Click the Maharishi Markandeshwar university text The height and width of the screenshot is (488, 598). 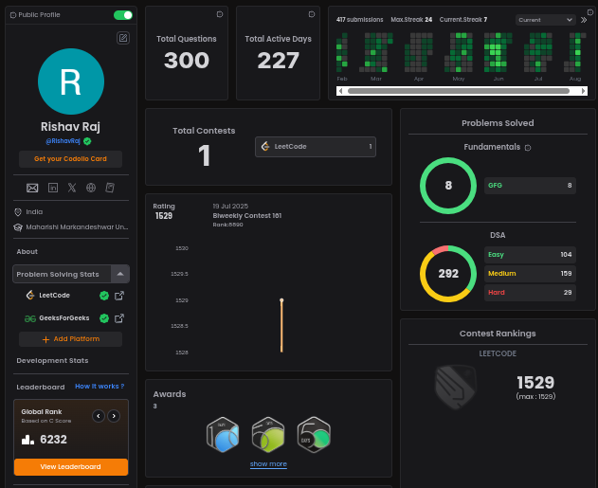coord(77,226)
